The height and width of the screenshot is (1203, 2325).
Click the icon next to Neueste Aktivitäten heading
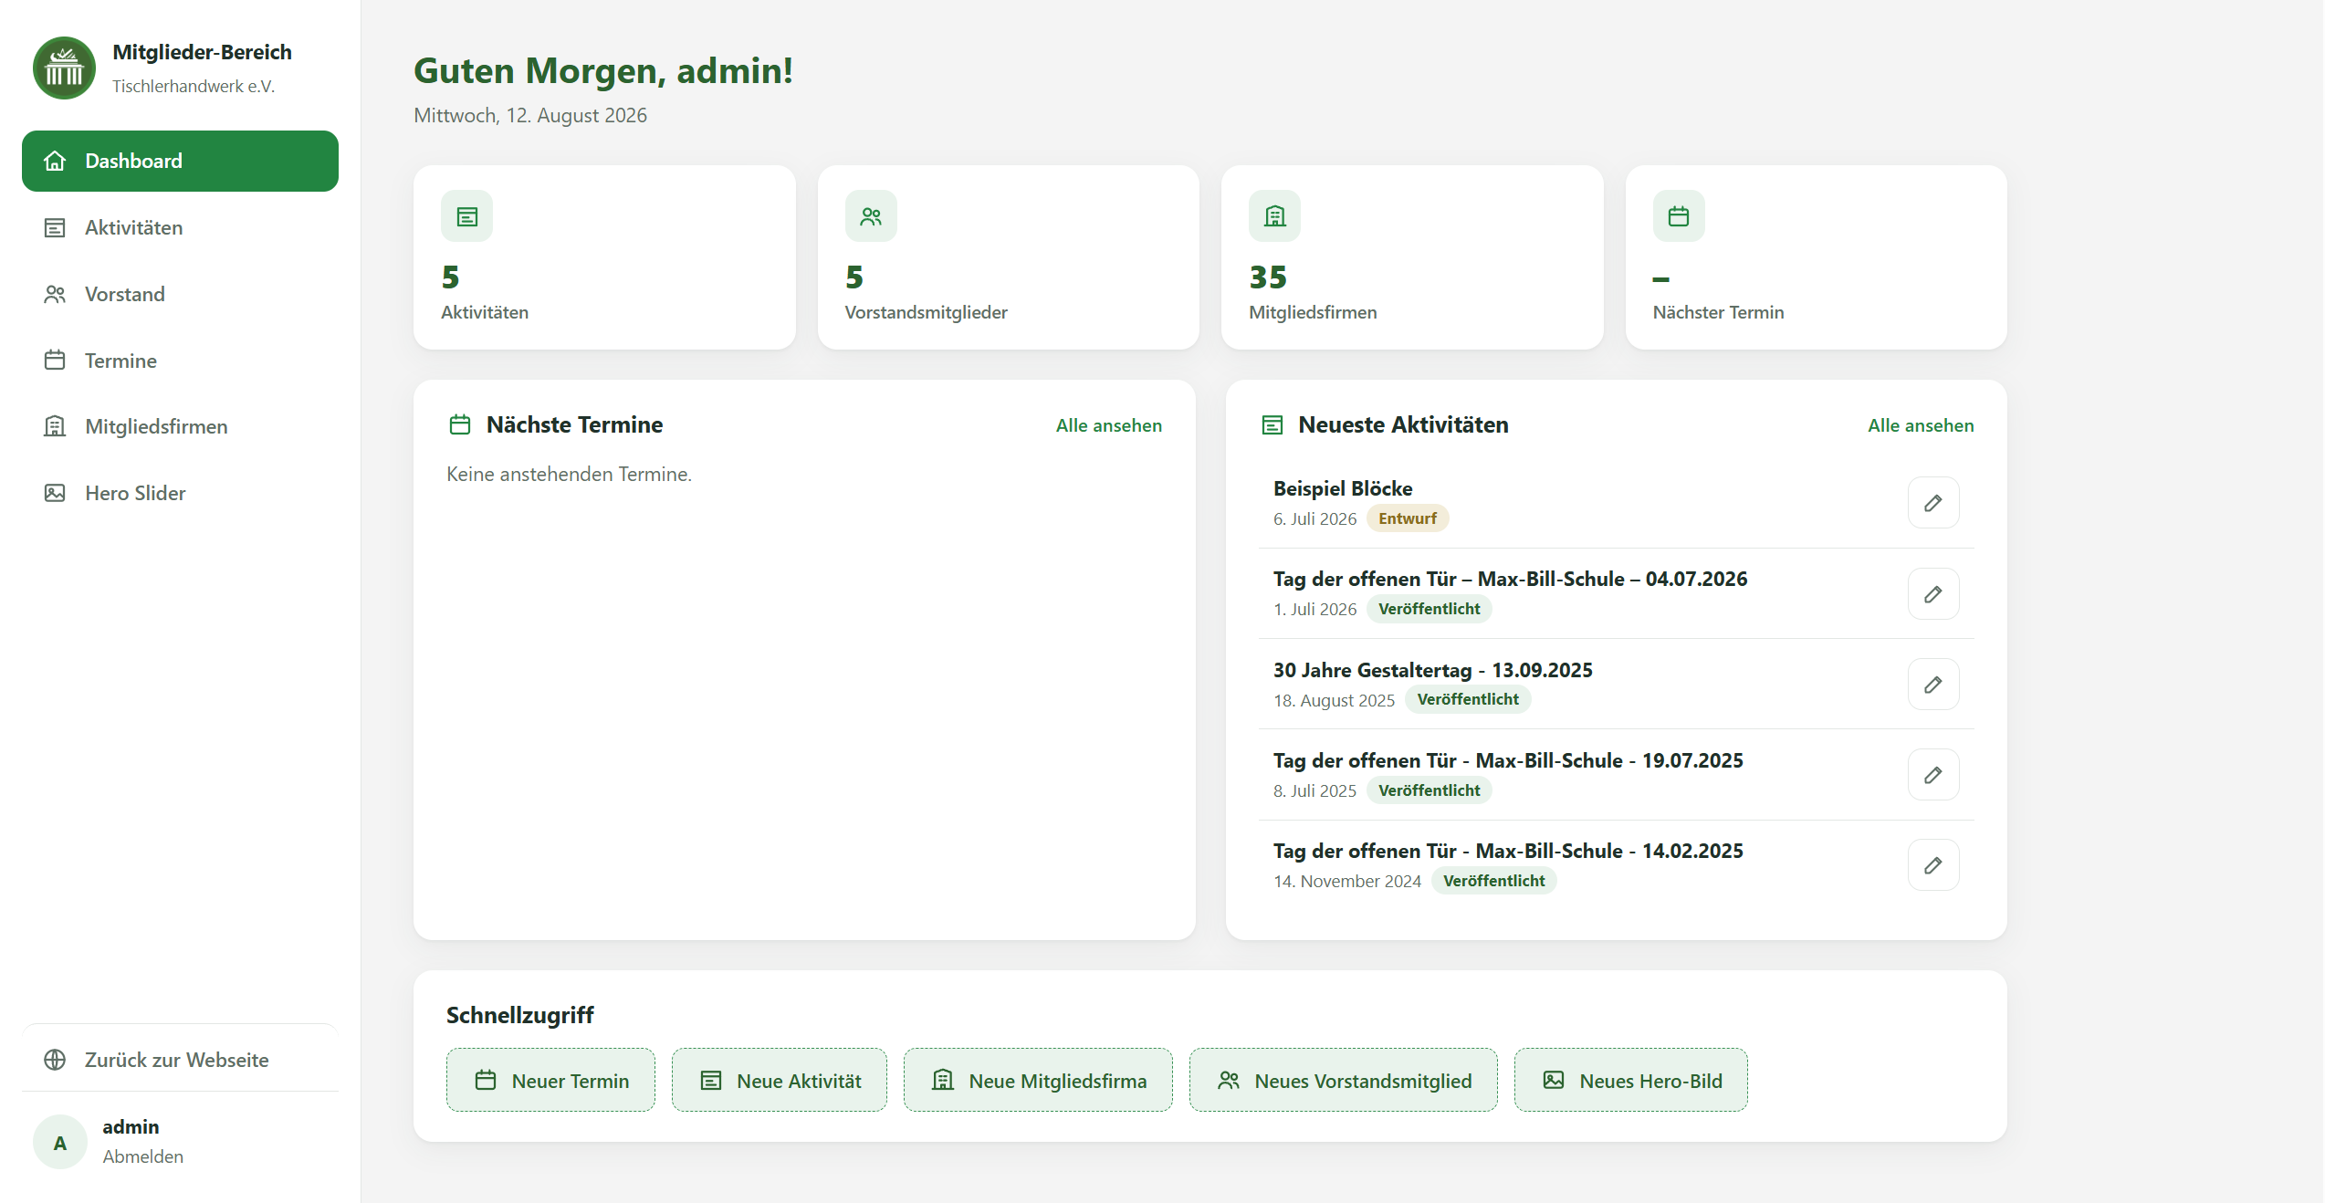1272,425
